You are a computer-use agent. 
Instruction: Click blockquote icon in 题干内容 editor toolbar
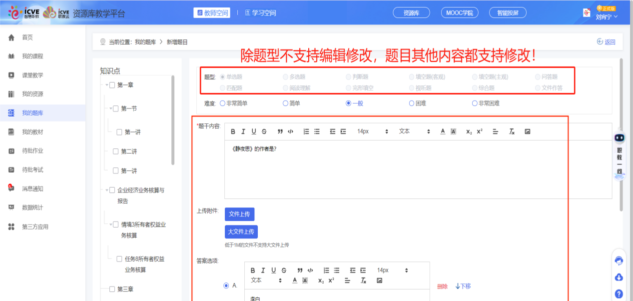280,131
